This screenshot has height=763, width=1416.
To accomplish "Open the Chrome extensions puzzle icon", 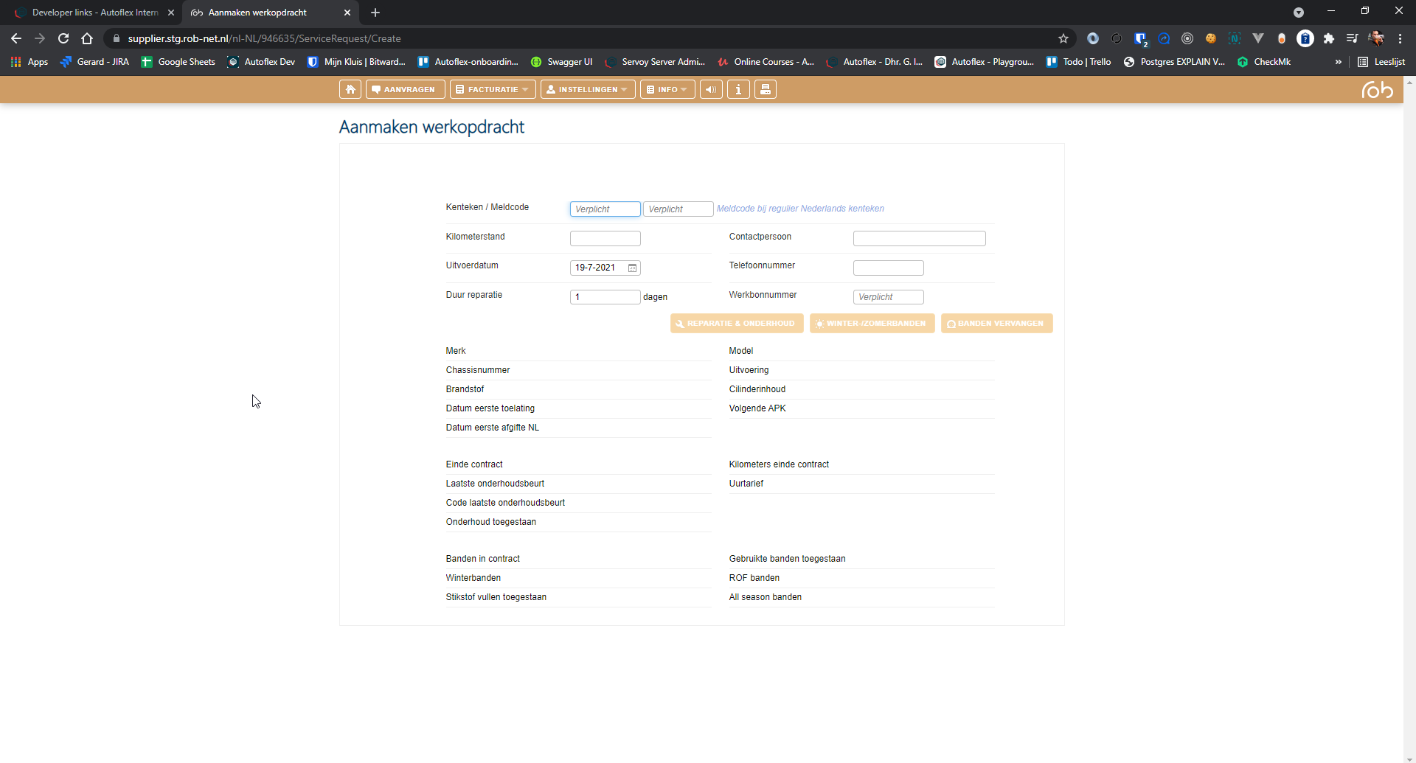I will [1328, 38].
